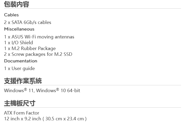Image resolution: width=185 pixels, height=124 pixels.
Task: Click the ASUS Wi-Fi moving antennas line
Action: point(39,37)
